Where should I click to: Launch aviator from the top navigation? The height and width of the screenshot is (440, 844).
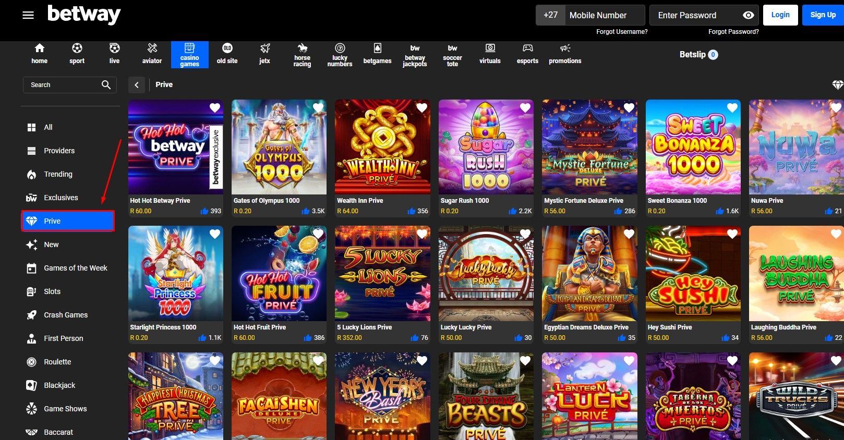(152, 54)
